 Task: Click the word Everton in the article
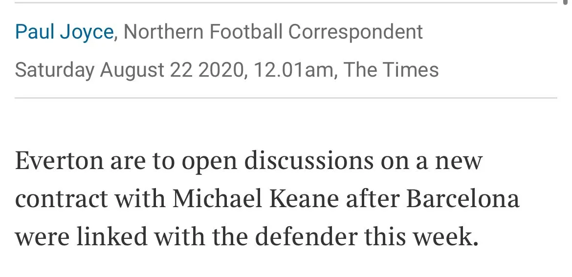click(x=59, y=161)
